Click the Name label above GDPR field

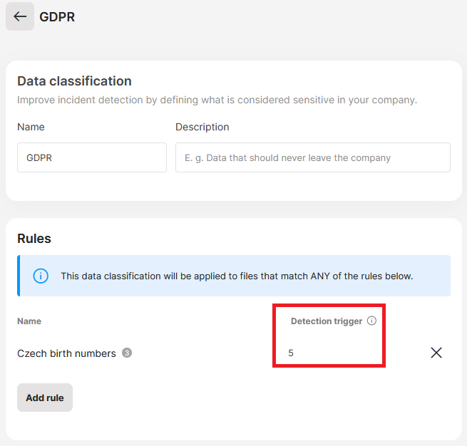(x=31, y=127)
